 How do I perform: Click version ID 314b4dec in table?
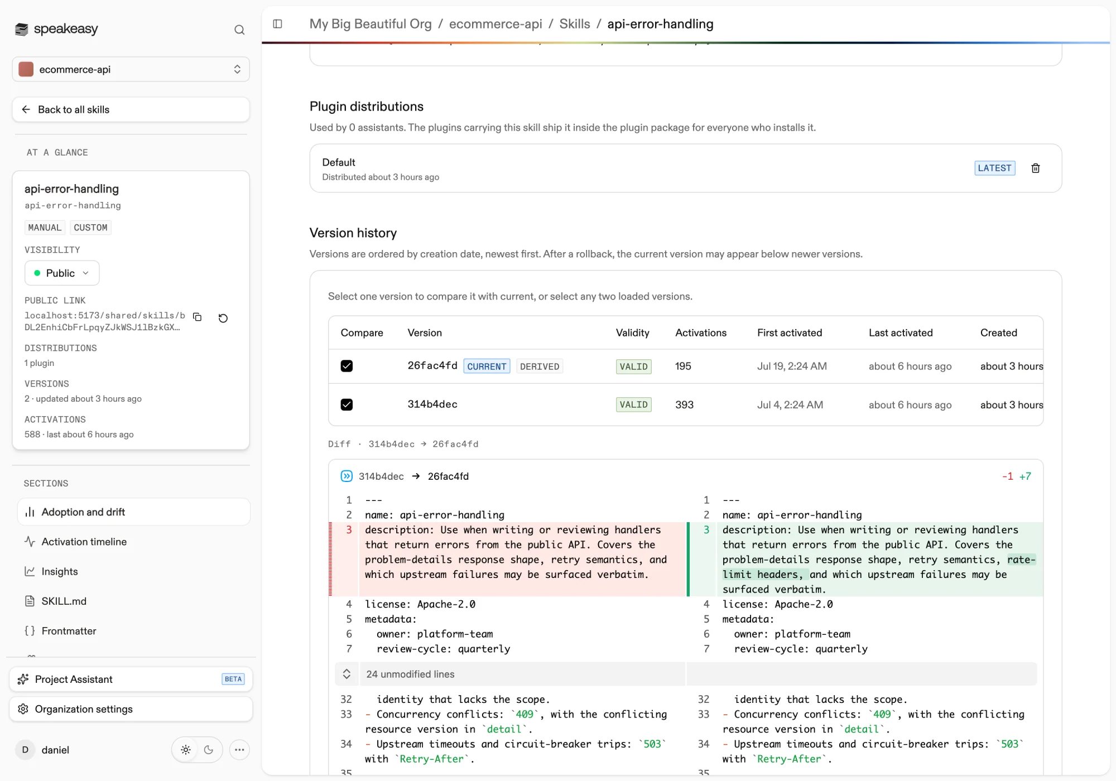click(432, 404)
